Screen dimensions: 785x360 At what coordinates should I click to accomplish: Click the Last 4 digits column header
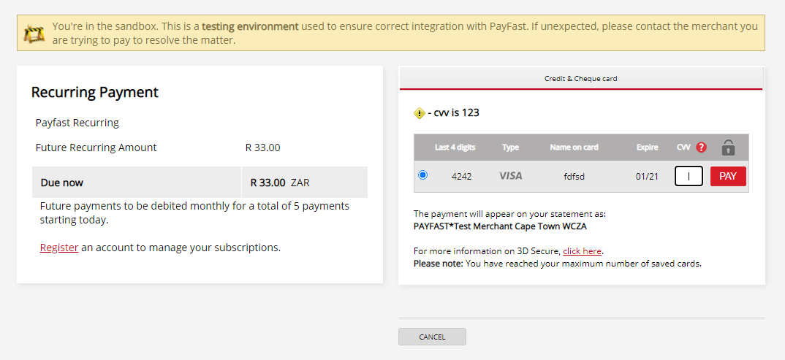pyautogui.click(x=455, y=147)
